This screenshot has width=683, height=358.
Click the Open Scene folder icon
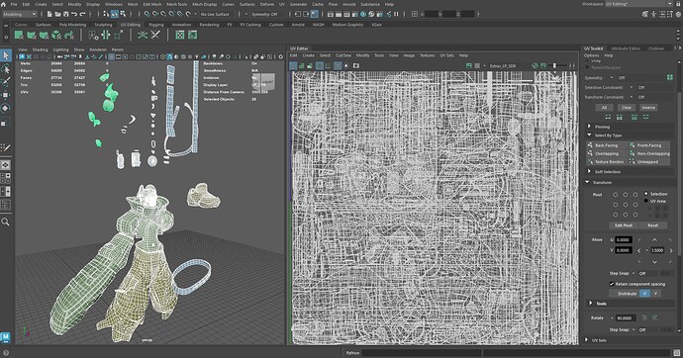57,14
